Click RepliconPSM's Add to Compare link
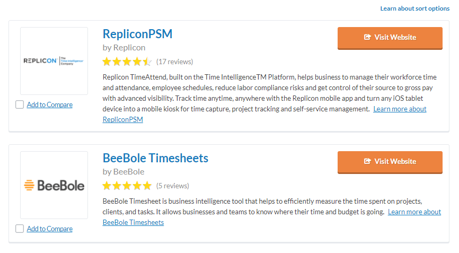Image resolution: width=459 pixels, height=253 pixels. tap(50, 105)
